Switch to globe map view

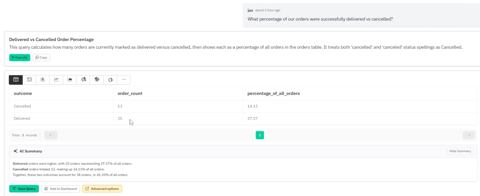click(x=97, y=80)
